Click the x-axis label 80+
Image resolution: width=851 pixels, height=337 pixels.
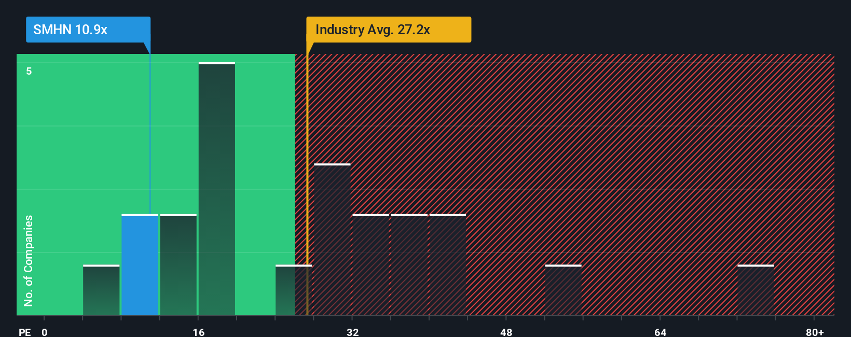(815, 332)
